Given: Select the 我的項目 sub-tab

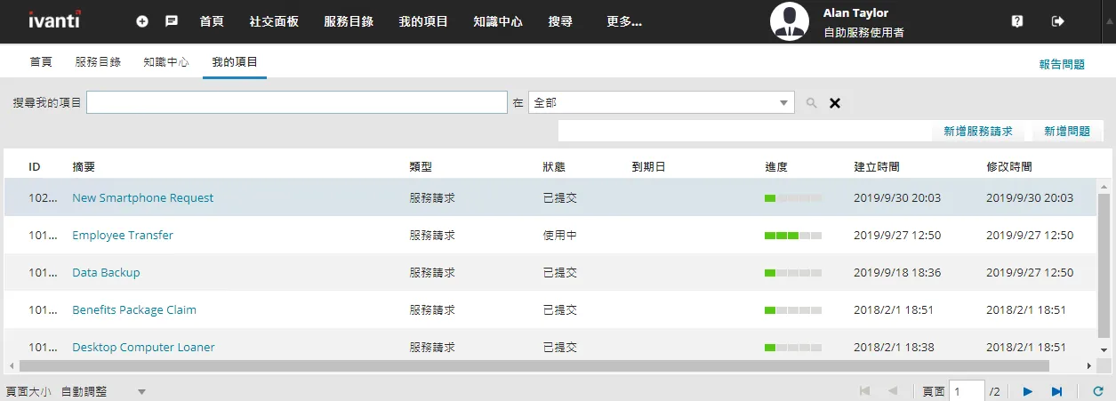Looking at the screenshot, I should click(x=235, y=62).
